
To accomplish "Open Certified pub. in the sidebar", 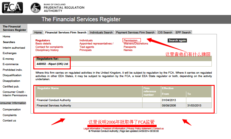I will click(x=11, y=86).
